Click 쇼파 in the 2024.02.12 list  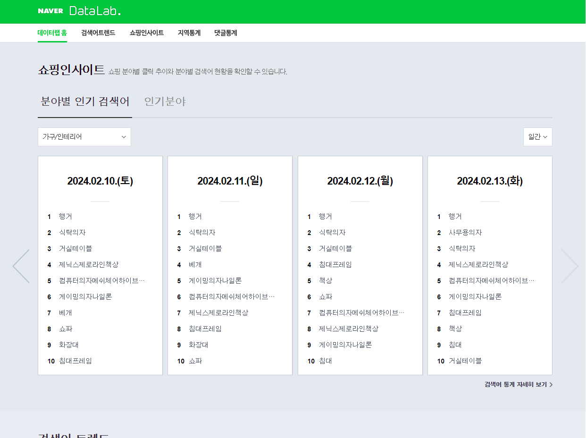[326, 297]
